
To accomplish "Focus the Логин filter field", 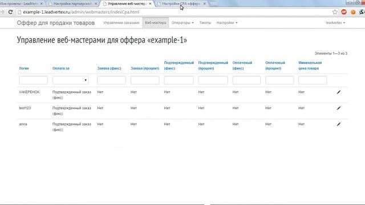I will pos(33,80).
